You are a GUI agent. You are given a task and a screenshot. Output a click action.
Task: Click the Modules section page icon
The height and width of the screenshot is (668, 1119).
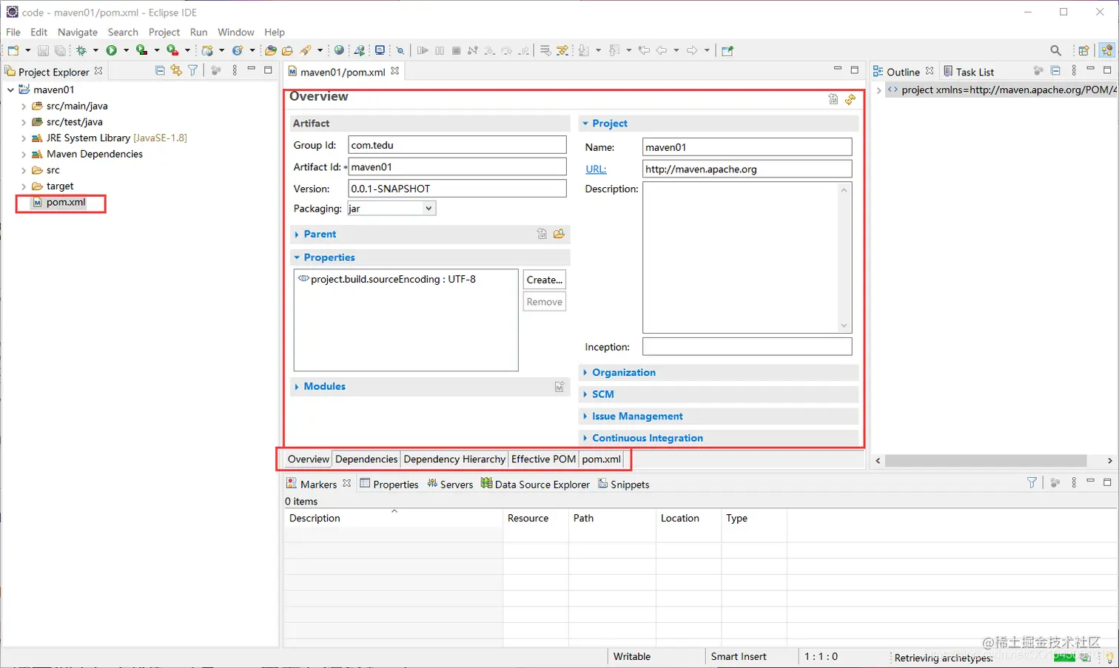559,387
